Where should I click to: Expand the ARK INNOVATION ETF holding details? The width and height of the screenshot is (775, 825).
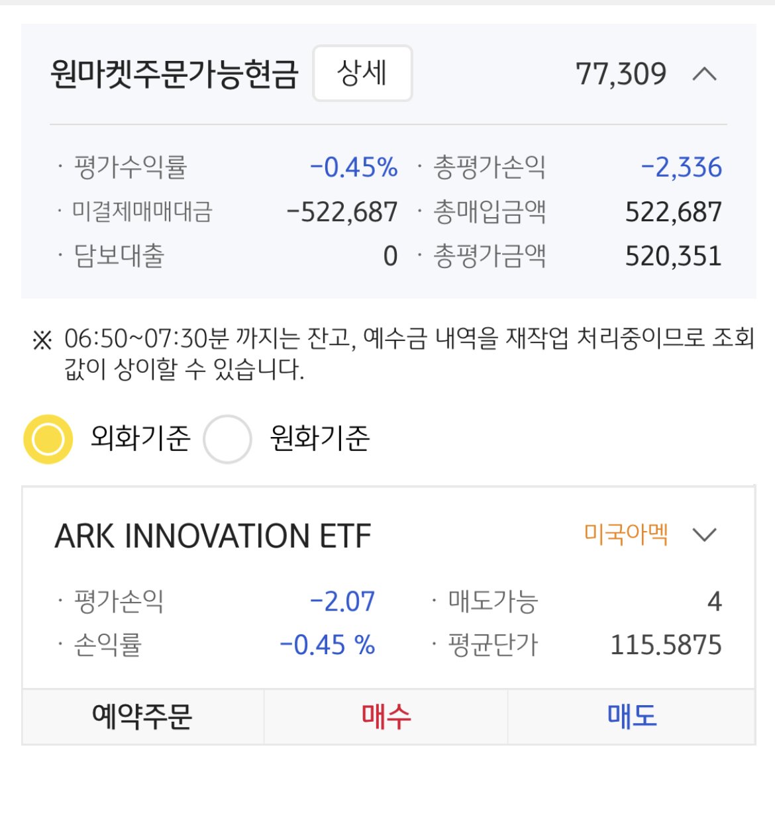click(704, 534)
